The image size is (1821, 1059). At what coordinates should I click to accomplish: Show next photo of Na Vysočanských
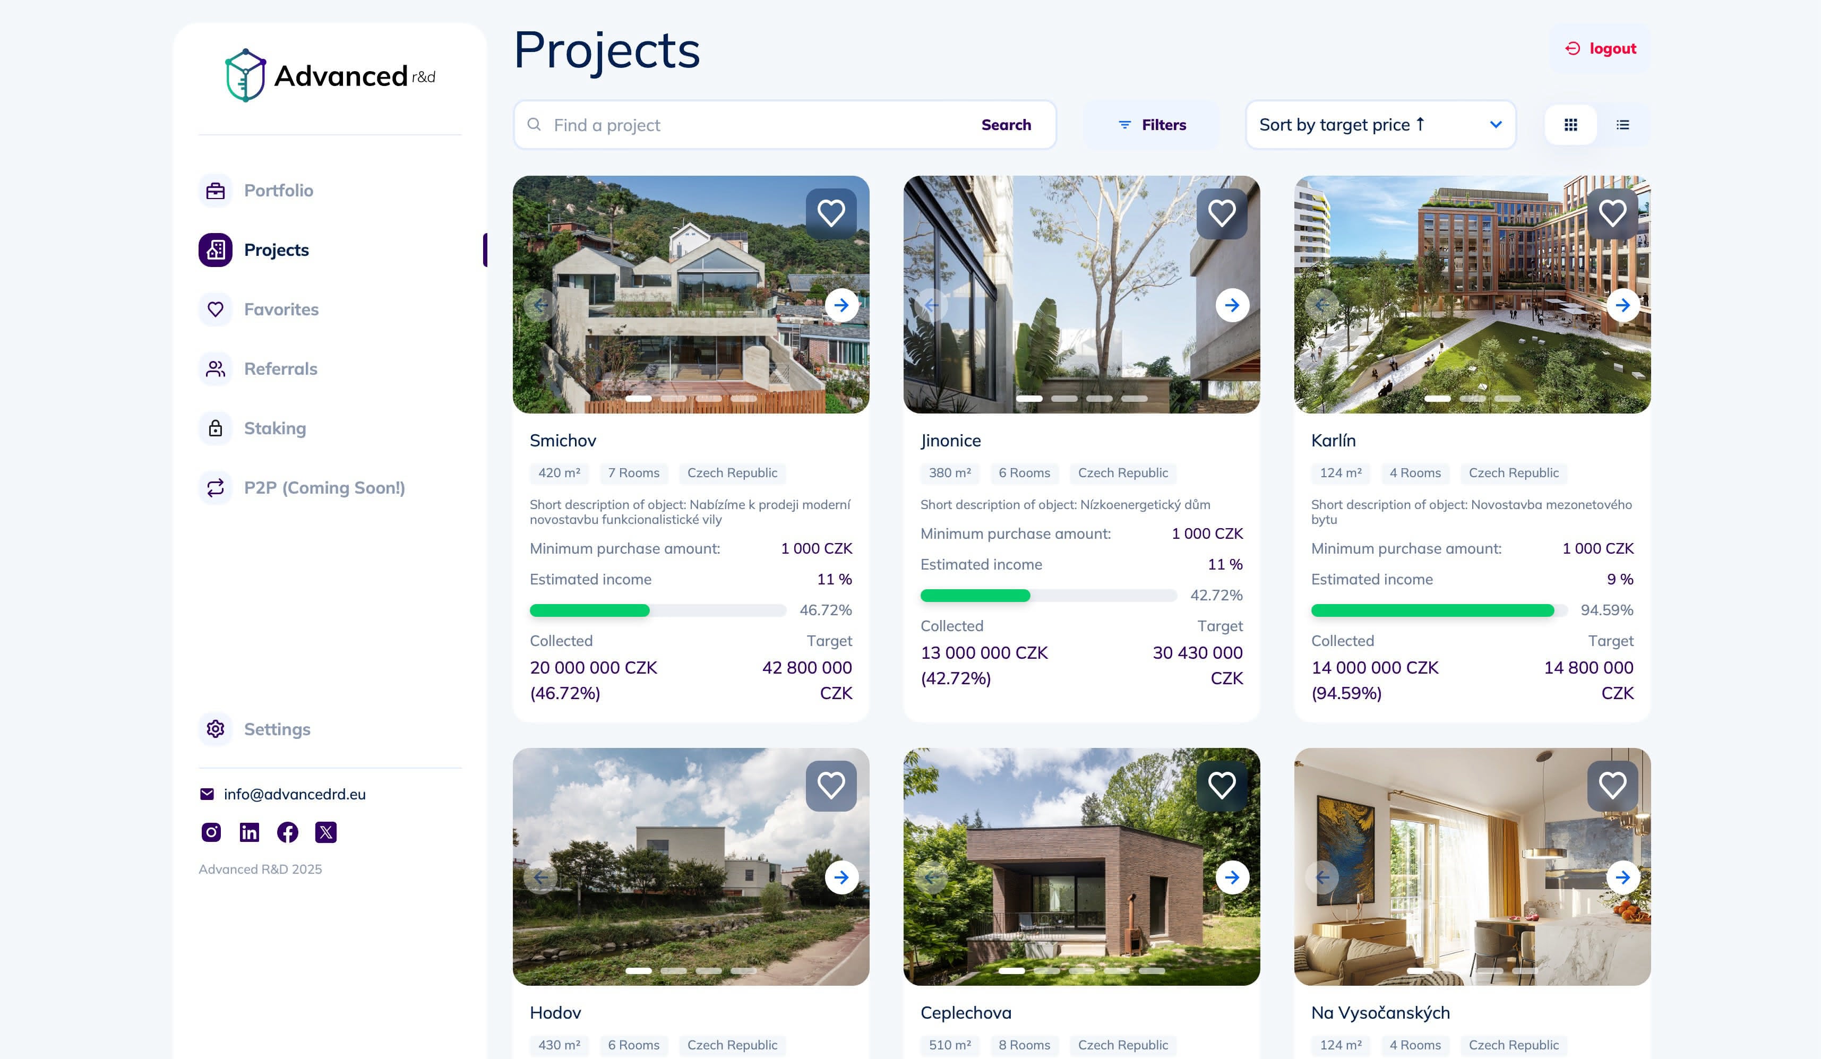[1623, 877]
